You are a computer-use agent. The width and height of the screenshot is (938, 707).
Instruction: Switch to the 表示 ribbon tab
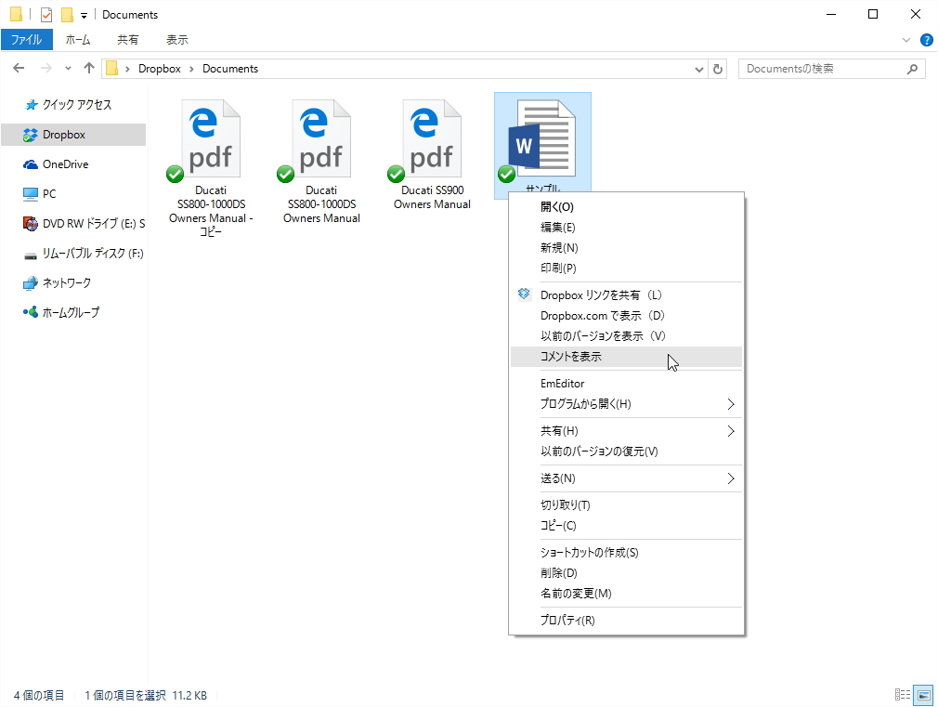point(176,39)
